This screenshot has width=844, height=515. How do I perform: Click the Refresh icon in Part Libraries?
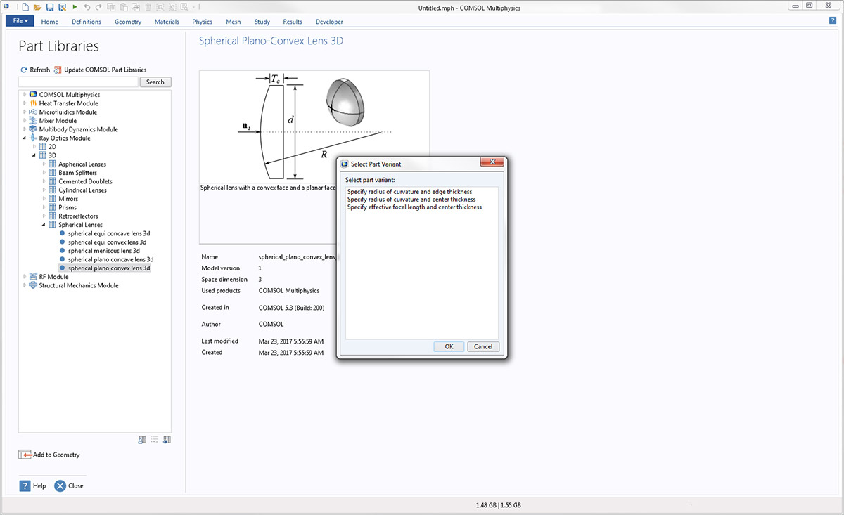tap(24, 70)
